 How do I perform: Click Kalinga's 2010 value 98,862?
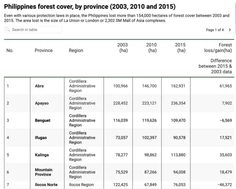(x=150, y=155)
